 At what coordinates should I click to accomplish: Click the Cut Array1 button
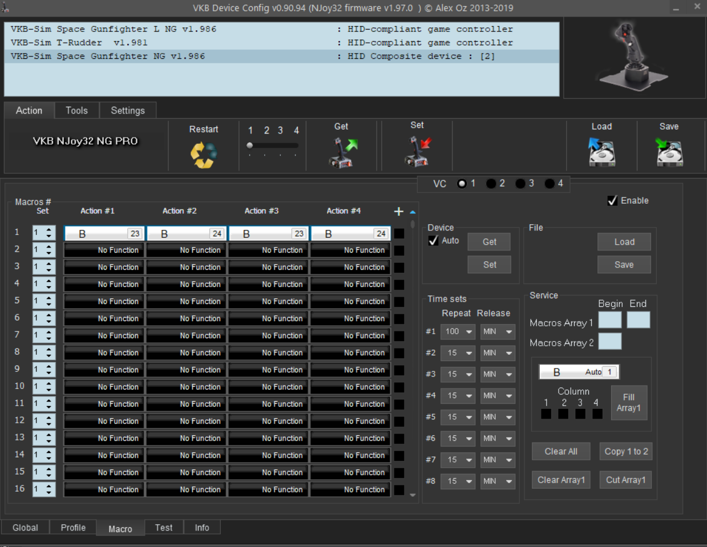[626, 480]
